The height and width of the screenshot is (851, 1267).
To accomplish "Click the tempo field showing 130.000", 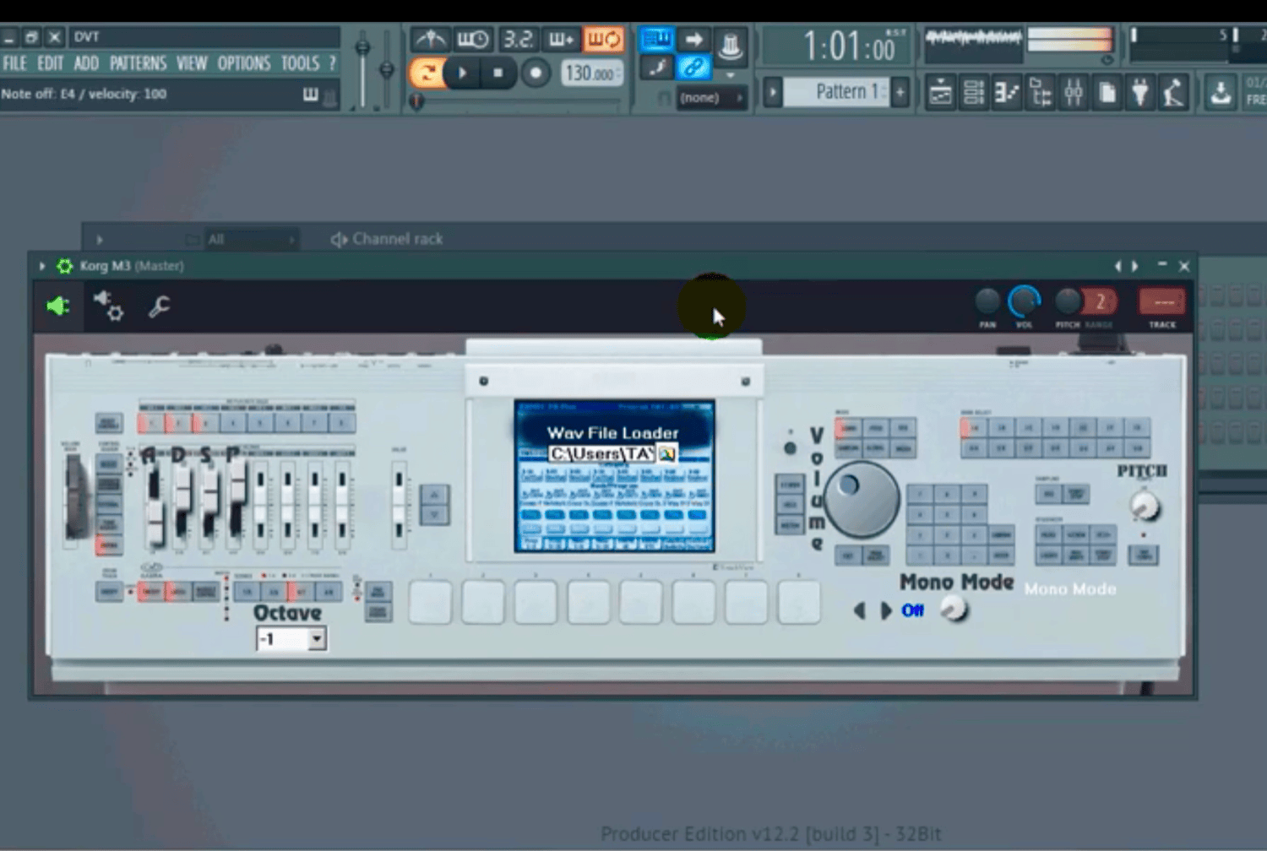I will click(x=591, y=73).
